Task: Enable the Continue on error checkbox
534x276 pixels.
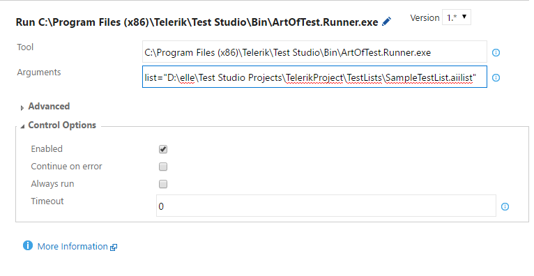Action: [x=163, y=167]
